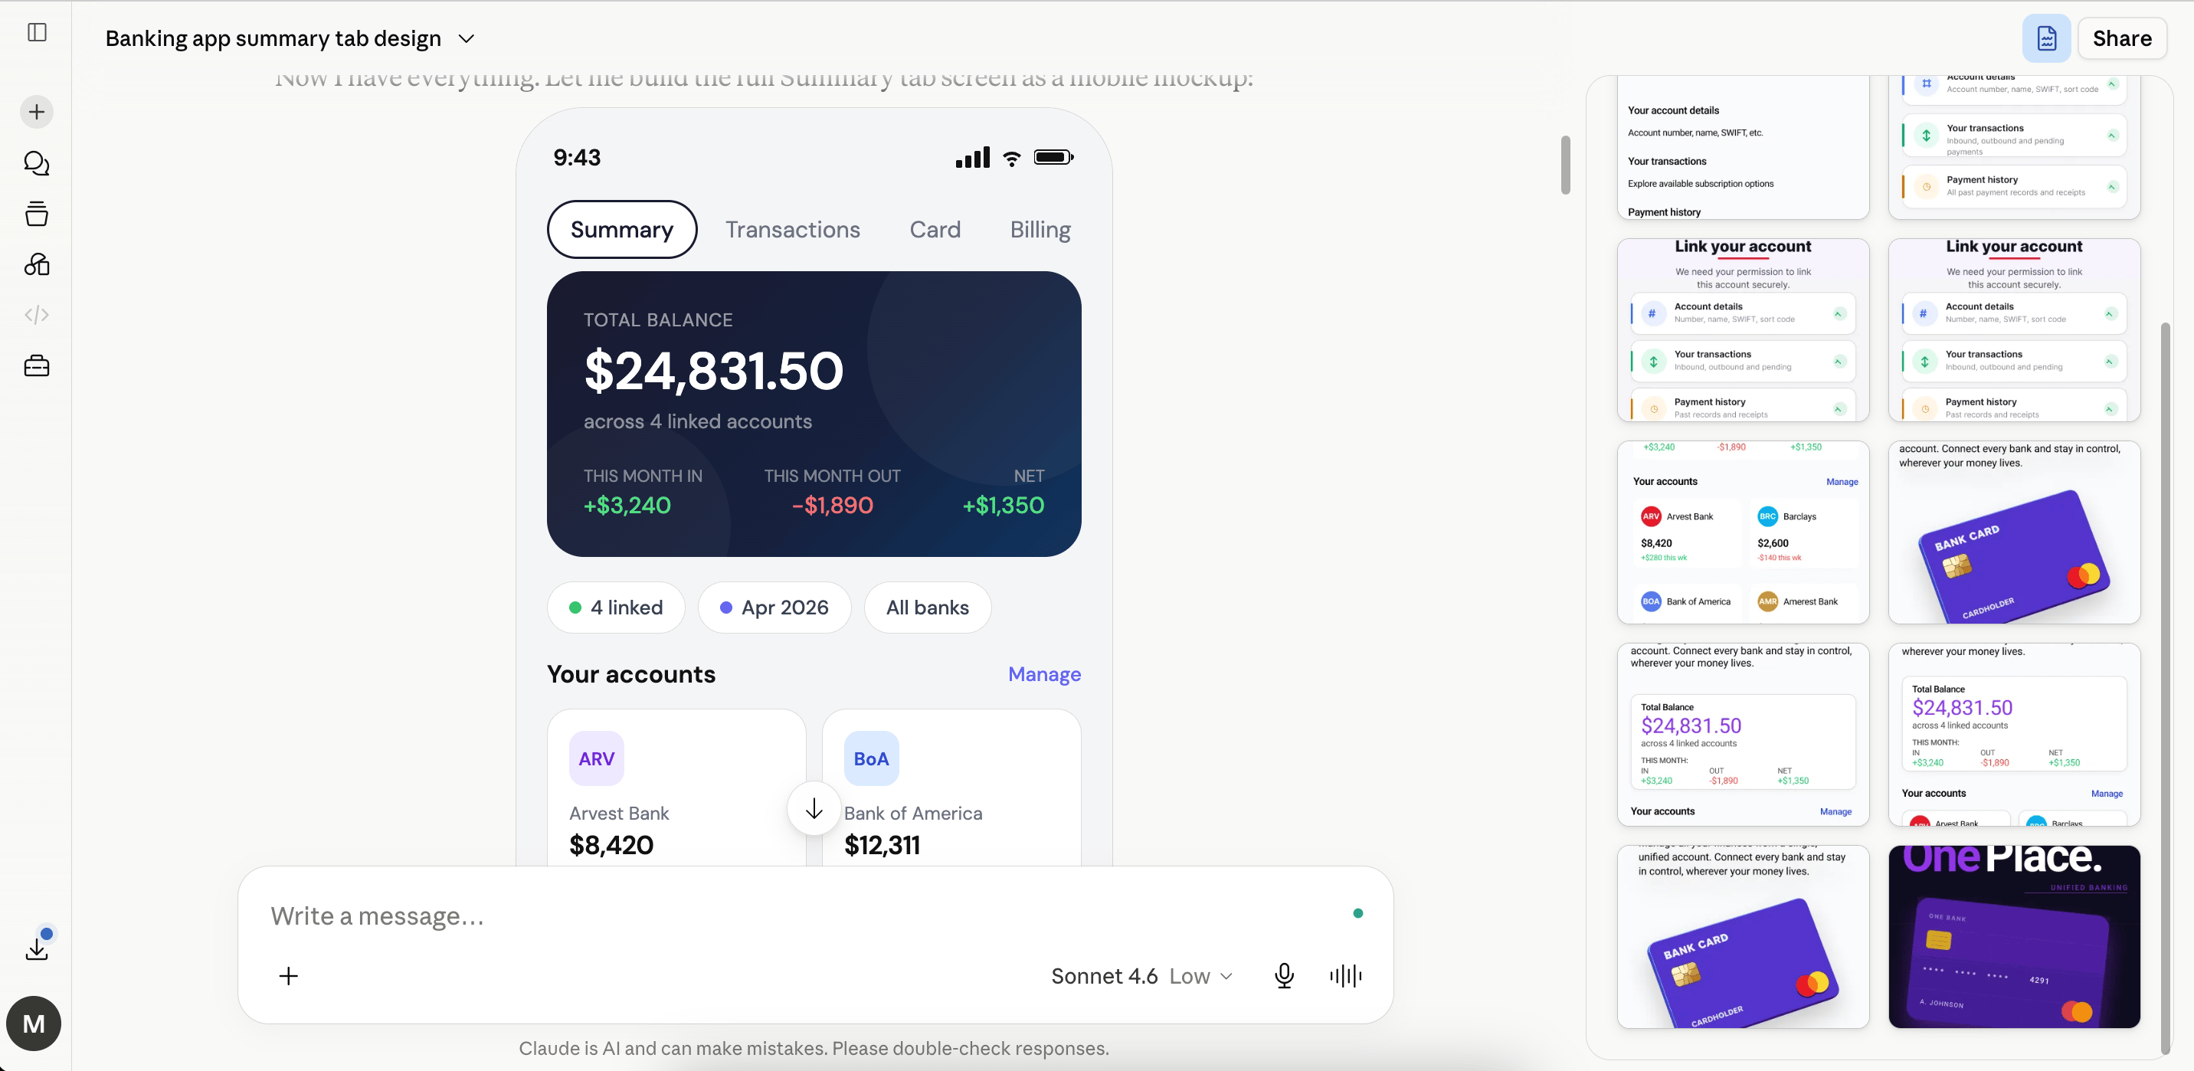
Task: Switch to the Transactions tab
Action: click(x=792, y=229)
